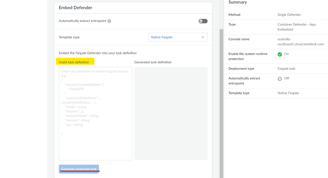Screen dimensions: 328x178
Task: Click the 'Template type' label in the form
Action: (69, 37)
